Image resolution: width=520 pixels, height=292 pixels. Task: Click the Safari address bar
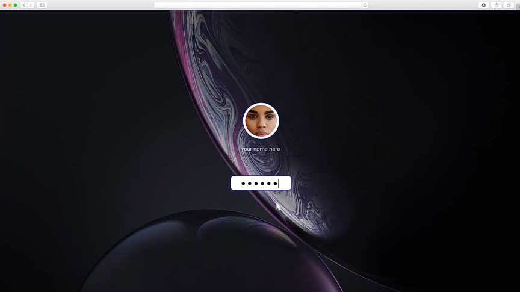tap(259, 5)
